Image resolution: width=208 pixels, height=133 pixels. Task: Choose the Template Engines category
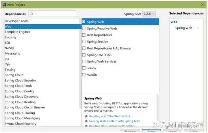click(x=42, y=32)
